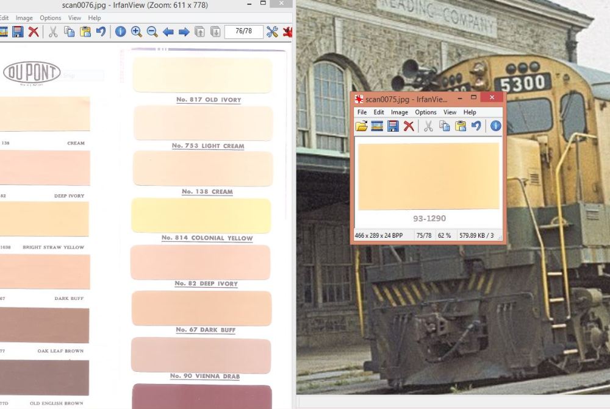Screen dimensions: 610x409
Task: Click Cut scissors icon in scan0075 window
Action: (428, 126)
